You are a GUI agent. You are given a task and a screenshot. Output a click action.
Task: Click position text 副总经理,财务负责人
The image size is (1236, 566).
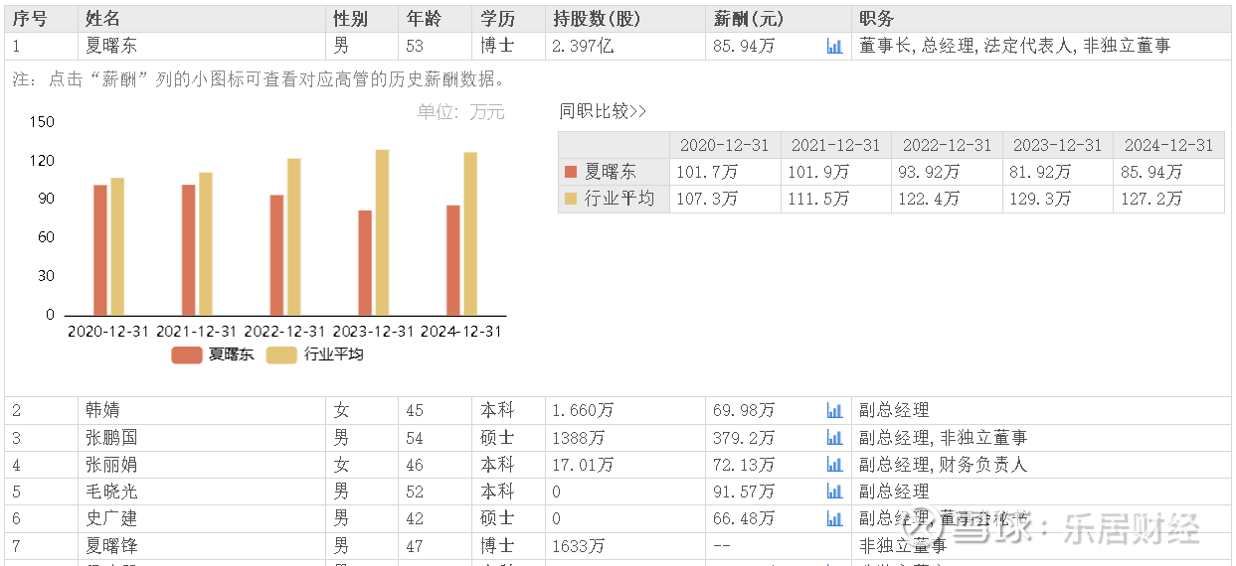pyautogui.click(x=944, y=464)
